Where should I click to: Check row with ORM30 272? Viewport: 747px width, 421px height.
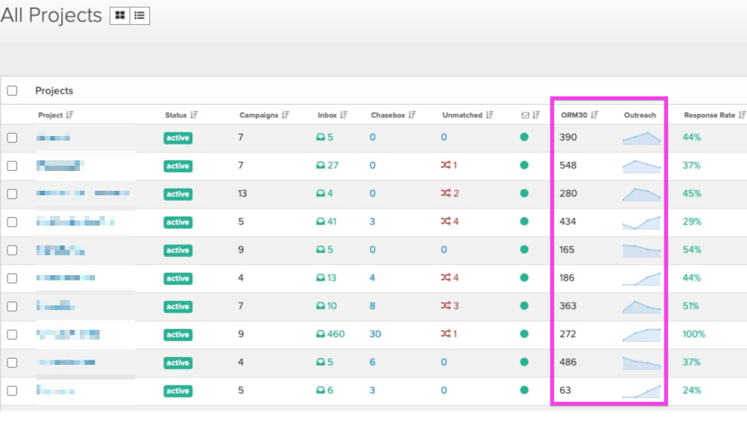(12, 335)
